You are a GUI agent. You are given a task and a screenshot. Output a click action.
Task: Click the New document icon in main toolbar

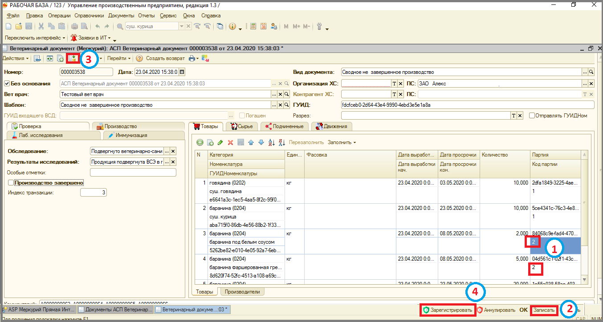tap(8, 26)
